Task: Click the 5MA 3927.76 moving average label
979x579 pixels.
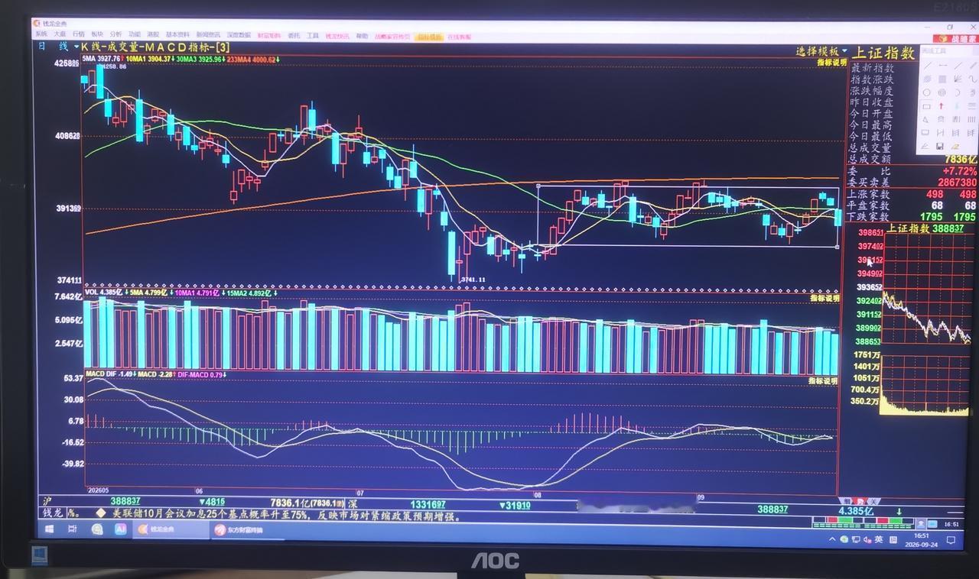Action: pyautogui.click(x=102, y=59)
